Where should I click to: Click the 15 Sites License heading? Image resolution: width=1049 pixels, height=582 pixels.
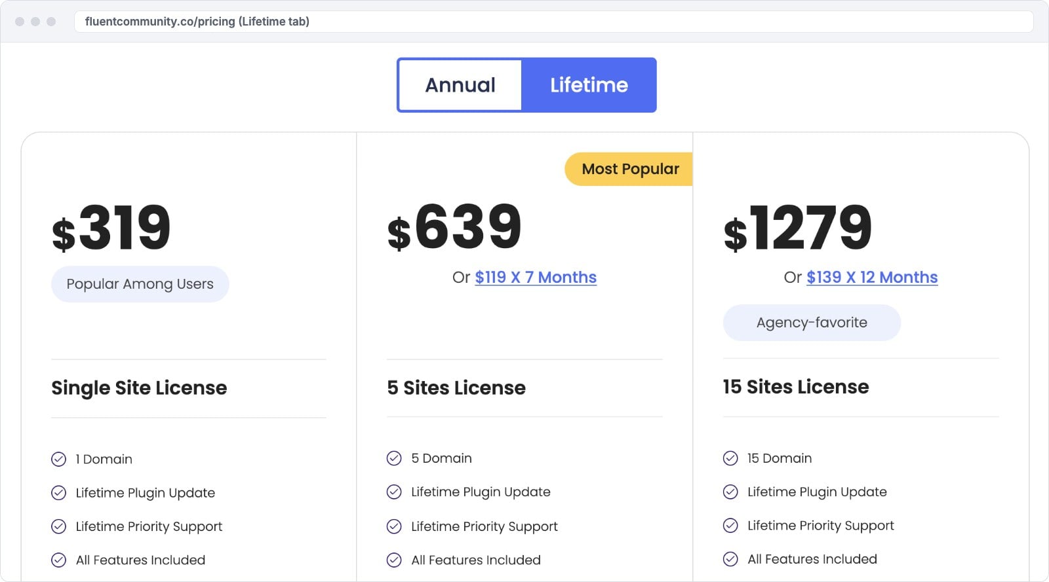tap(796, 387)
